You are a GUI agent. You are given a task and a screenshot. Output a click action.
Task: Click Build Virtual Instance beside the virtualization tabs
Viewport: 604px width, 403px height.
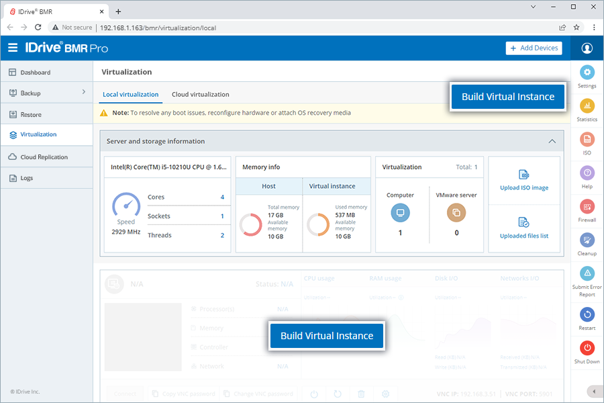[508, 97]
